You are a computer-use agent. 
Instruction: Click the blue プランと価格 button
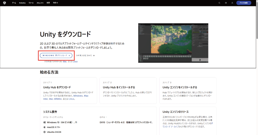(x=244, y=3)
